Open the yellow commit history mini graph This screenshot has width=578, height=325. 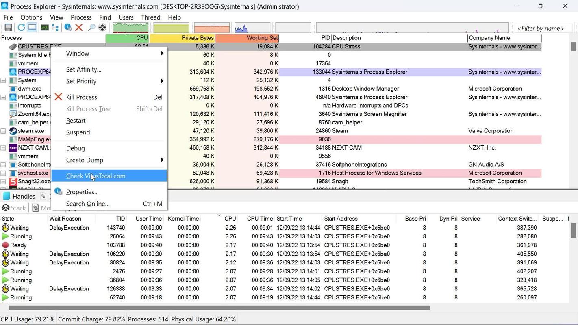coord(171,28)
